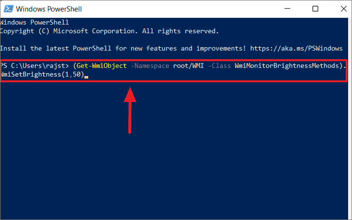Viewport: 352px width, 220px height.
Task: Maximize the Windows PowerShell window
Action: point(315,9)
